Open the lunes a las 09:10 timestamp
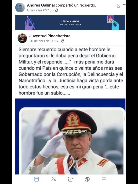Image resolution: width=138 pixels, height=184 pixels. [x=39, y=10]
